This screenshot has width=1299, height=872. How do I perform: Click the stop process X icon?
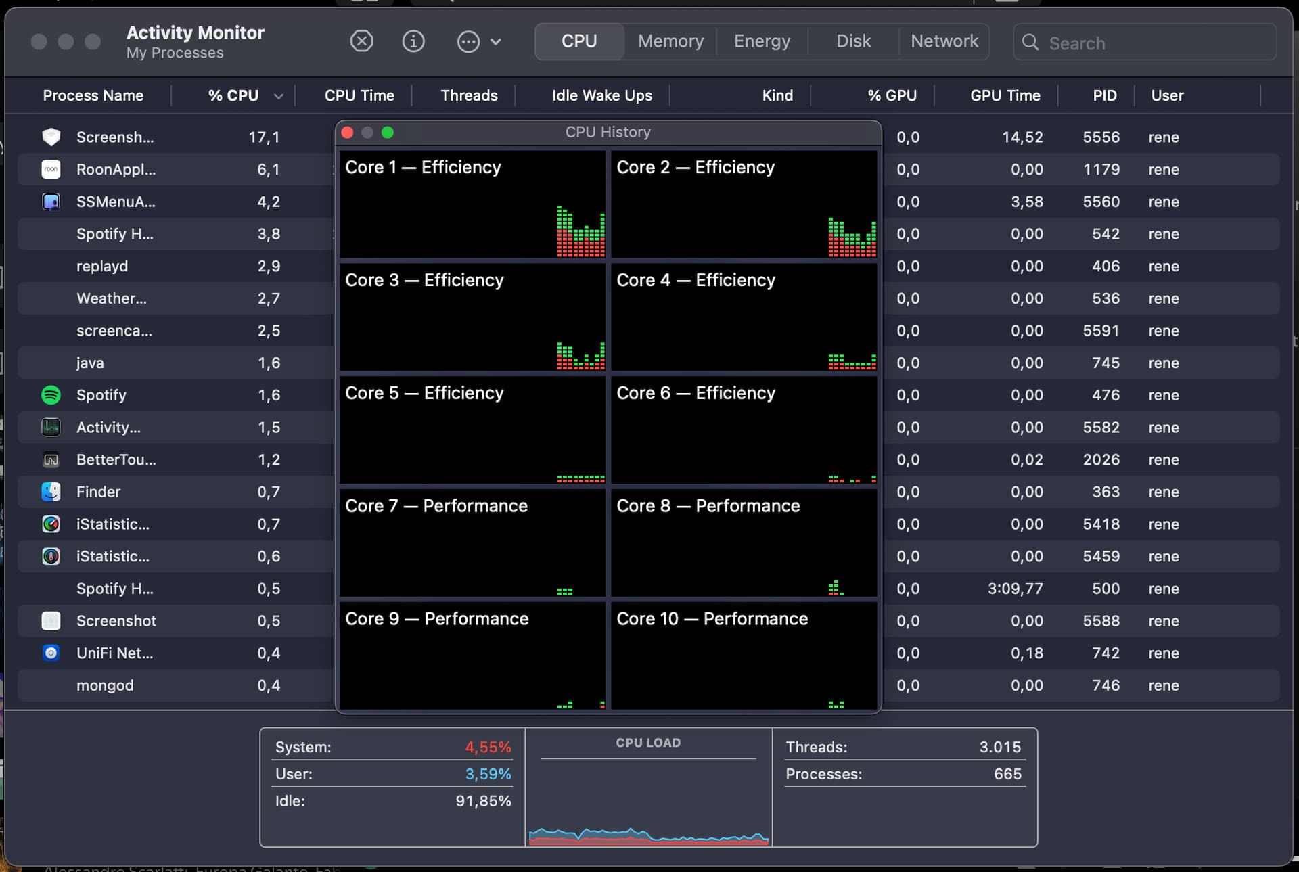click(362, 42)
